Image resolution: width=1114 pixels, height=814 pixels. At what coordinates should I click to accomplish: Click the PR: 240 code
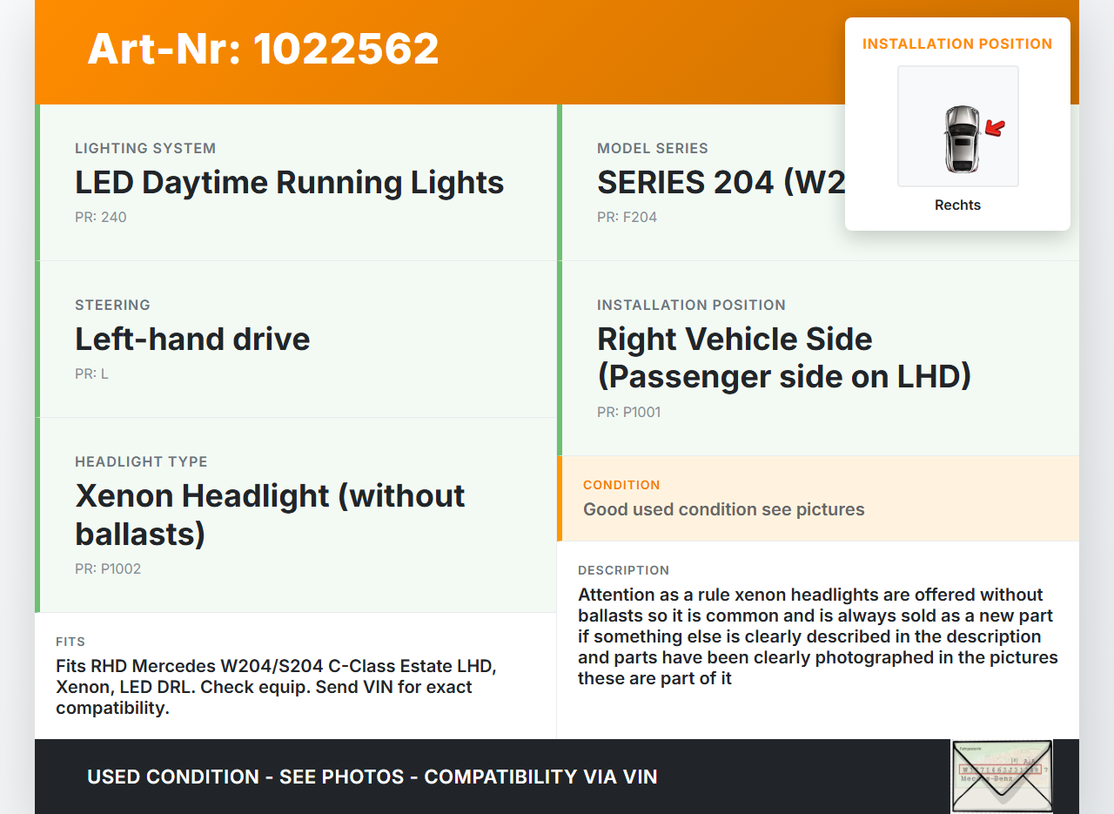point(101,218)
